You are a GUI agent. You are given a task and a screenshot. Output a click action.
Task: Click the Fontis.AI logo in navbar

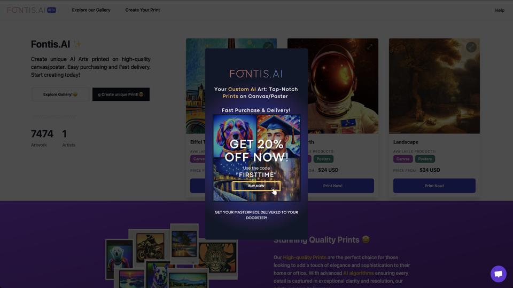[26, 10]
